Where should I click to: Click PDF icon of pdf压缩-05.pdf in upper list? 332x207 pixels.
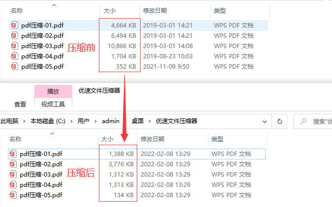point(14,67)
